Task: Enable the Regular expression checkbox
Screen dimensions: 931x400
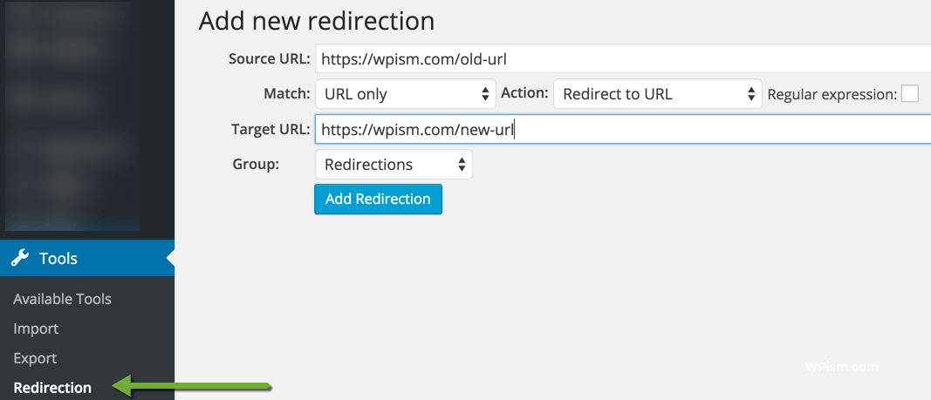Action: (x=909, y=94)
